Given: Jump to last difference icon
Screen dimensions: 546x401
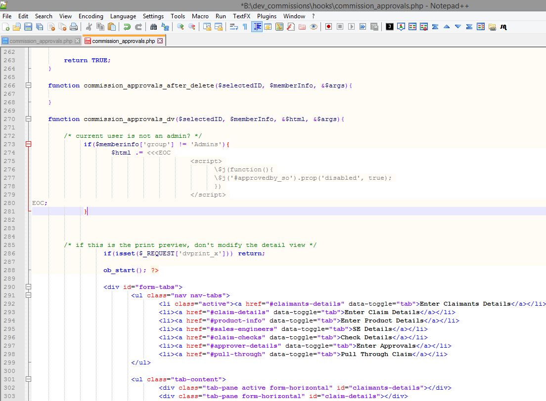Looking at the screenshot, I should [469, 27].
